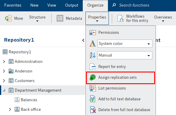Viewport: 176px width, 115px height.
Task: Click the Workflows for this entry icon
Action: coord(121,18)
